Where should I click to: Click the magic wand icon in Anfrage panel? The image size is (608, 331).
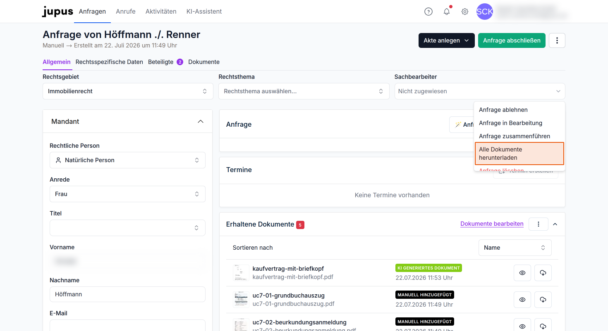458,125
